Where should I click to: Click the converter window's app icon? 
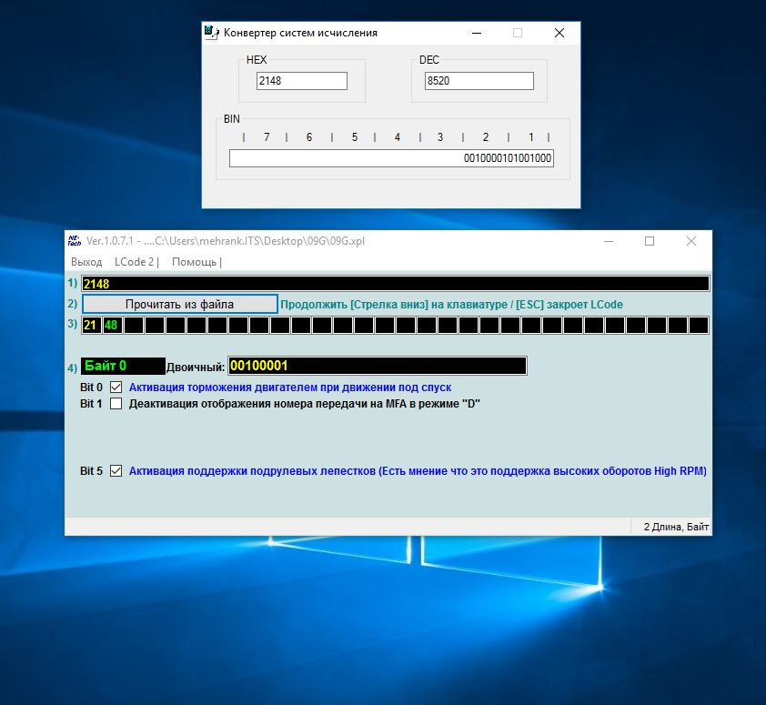pyautogui.click(x=212, y=32)
